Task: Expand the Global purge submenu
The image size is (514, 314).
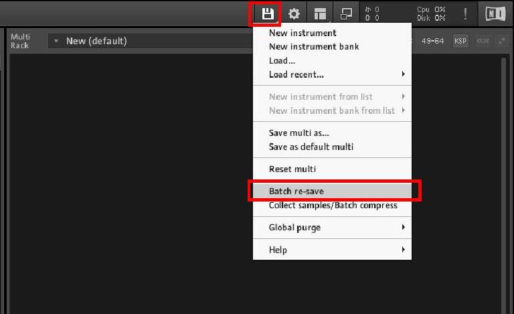Action: [332, 227]
